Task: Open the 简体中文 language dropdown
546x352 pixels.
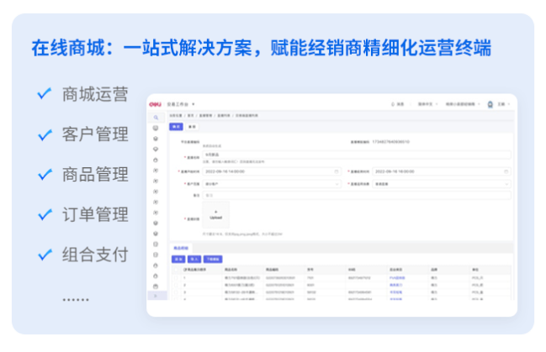Action: point(428,104)
